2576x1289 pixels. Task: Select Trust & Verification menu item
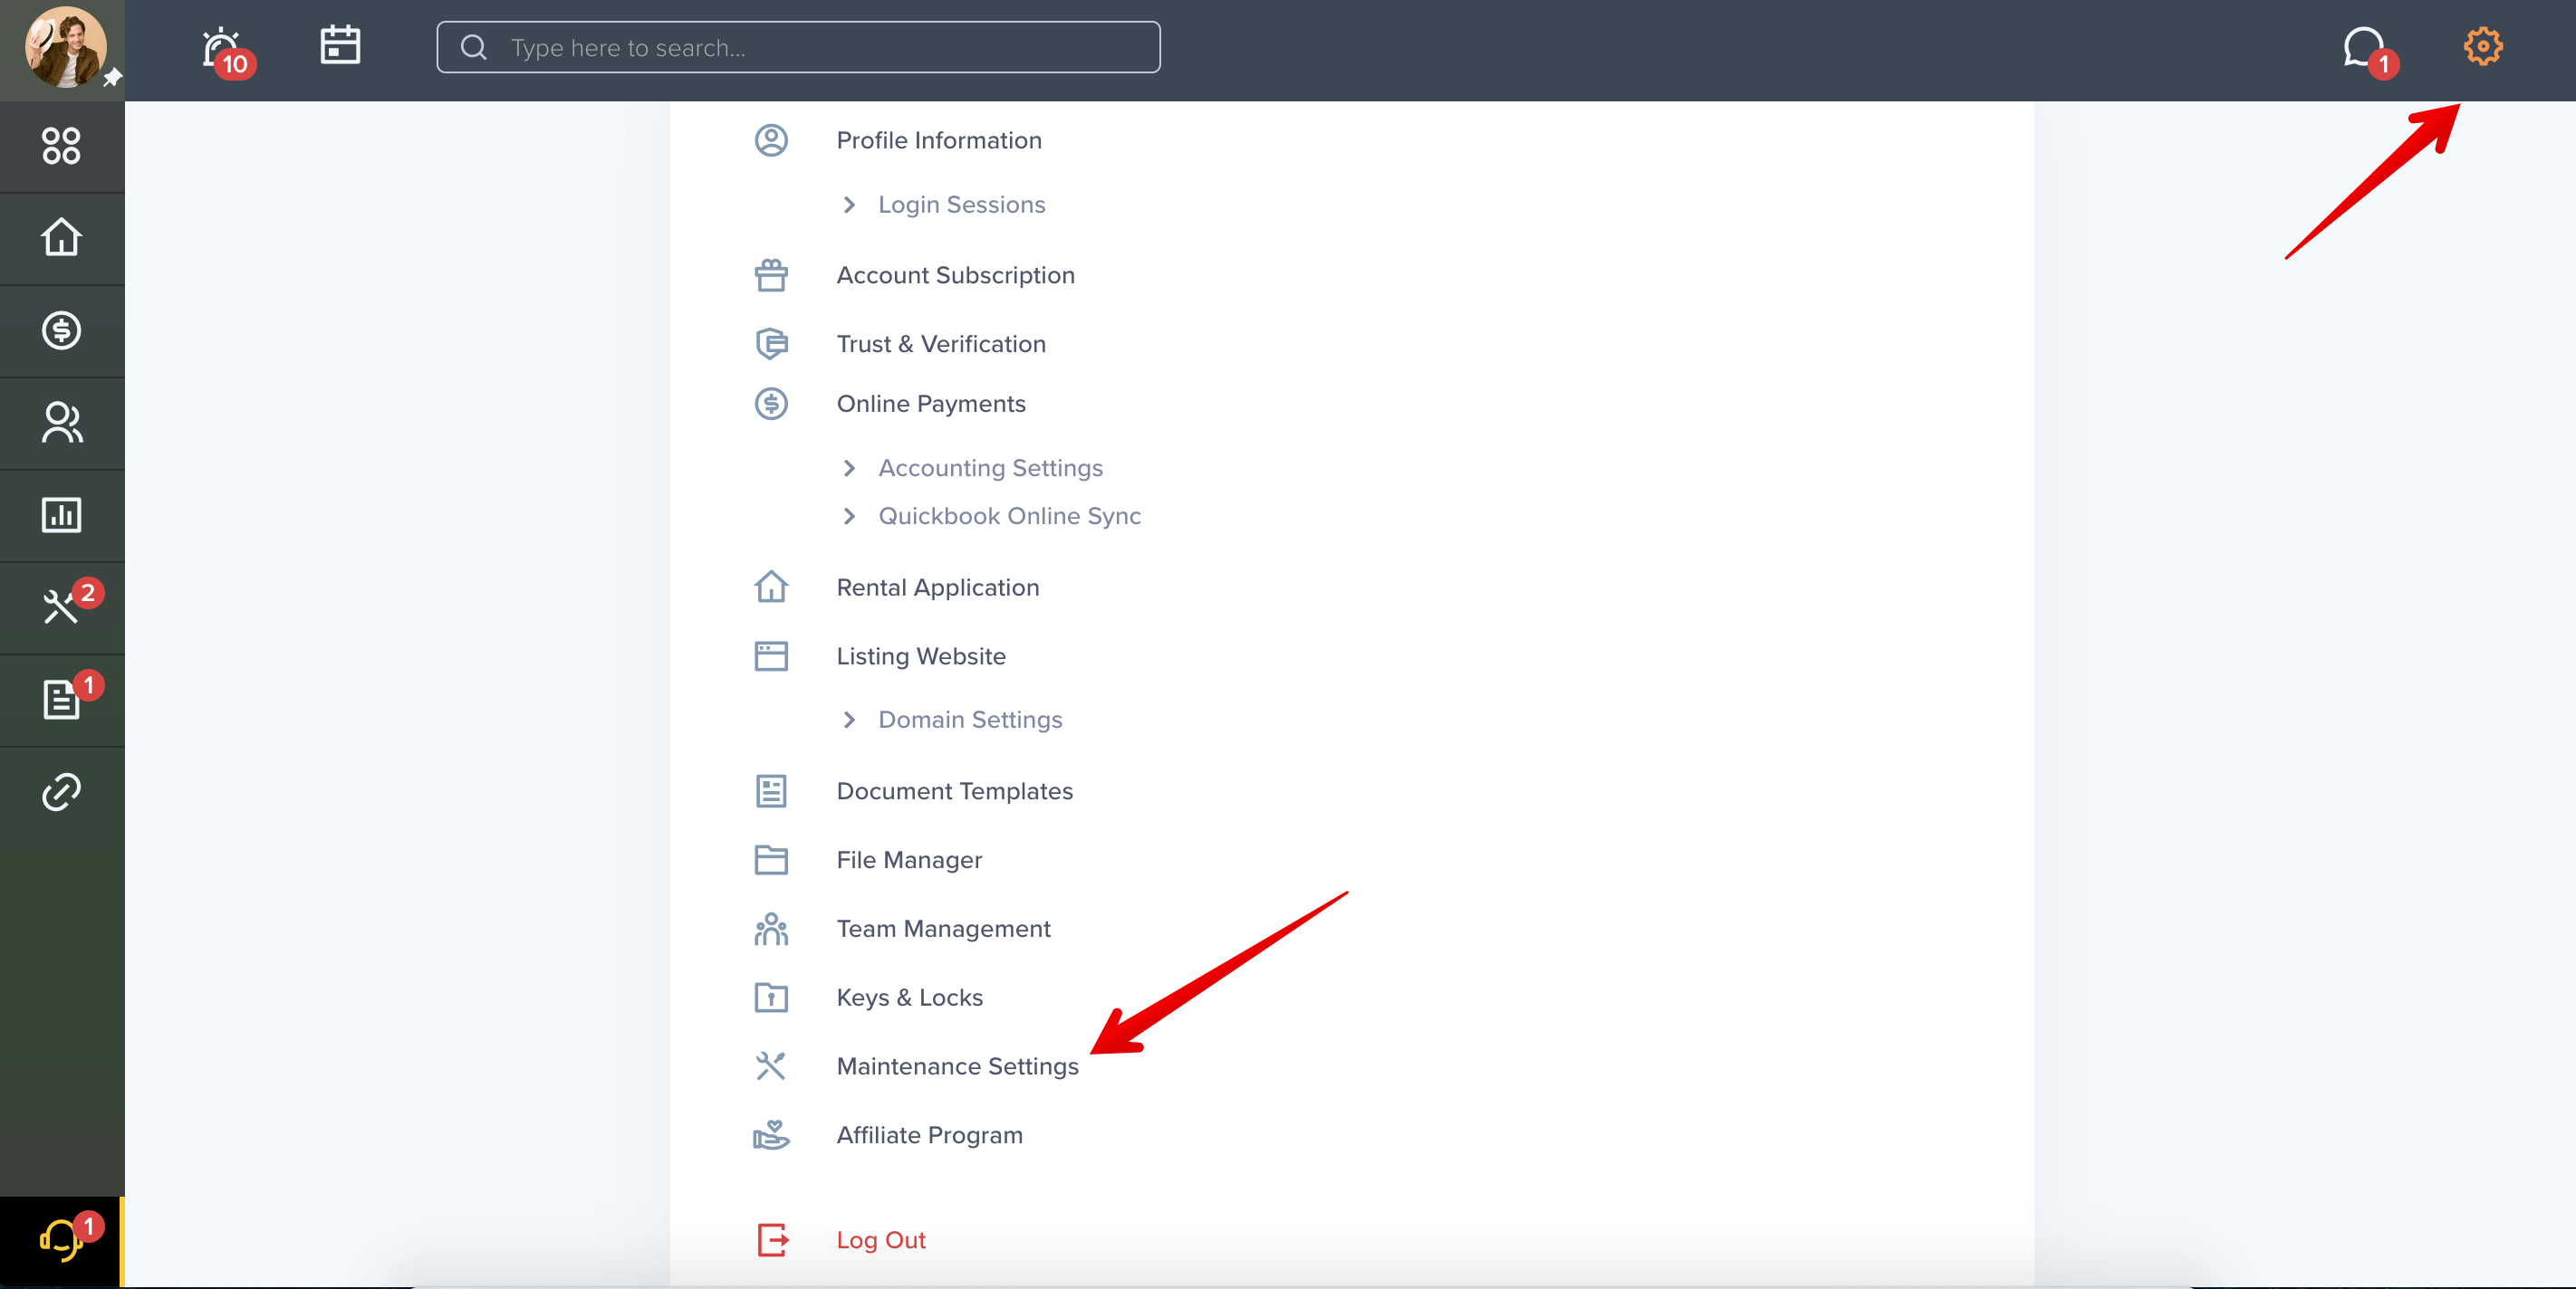[x=941, y=344]
